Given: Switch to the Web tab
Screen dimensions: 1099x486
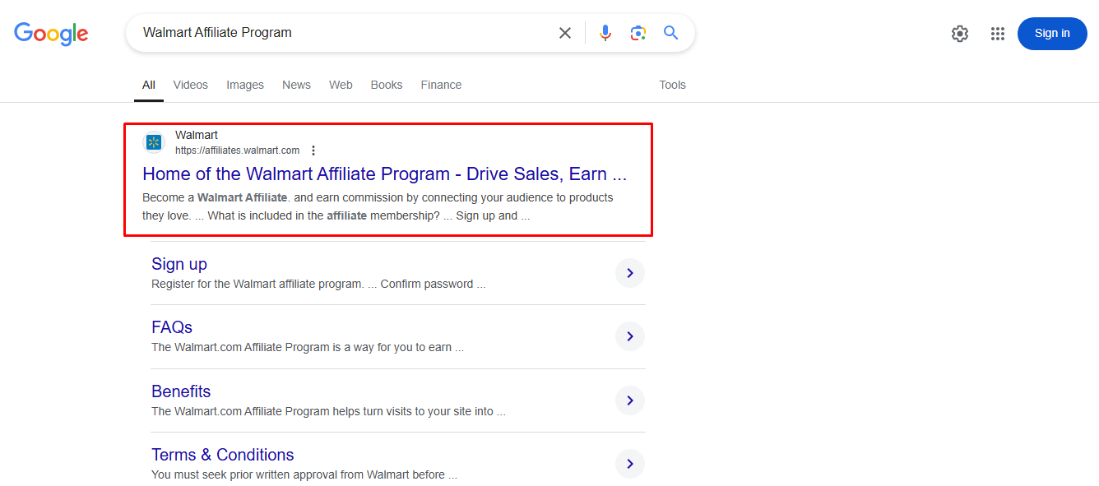Looking at the screenshot, I should pyautogui.click(x=341, y=85).
